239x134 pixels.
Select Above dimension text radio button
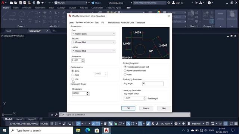point(125,71)
